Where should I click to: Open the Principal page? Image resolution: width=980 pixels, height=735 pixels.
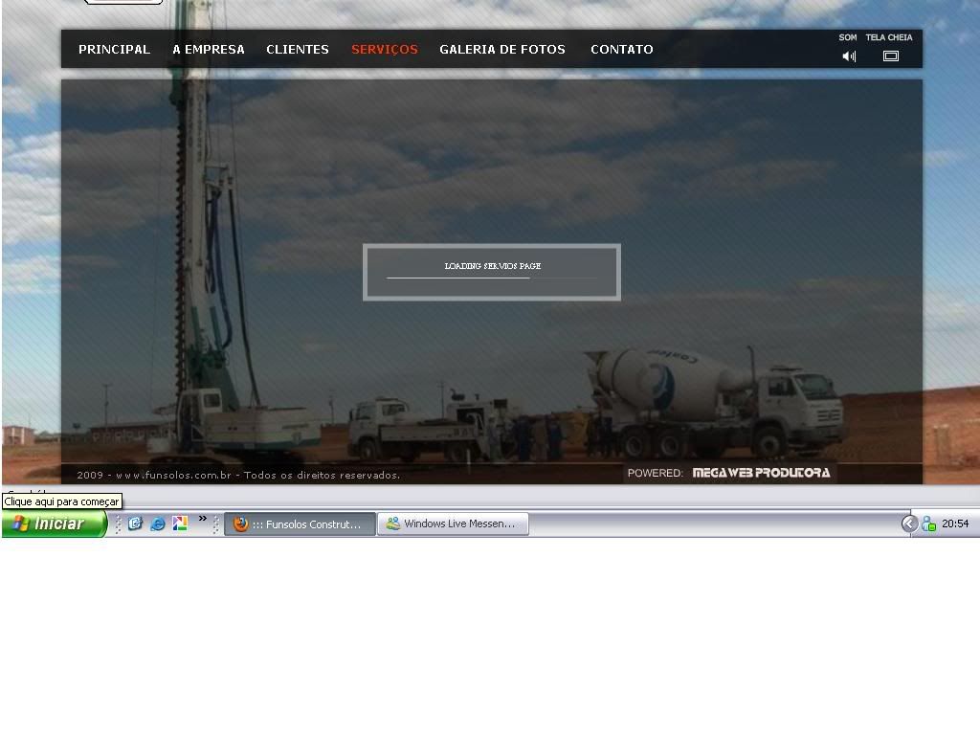[114, 50]
